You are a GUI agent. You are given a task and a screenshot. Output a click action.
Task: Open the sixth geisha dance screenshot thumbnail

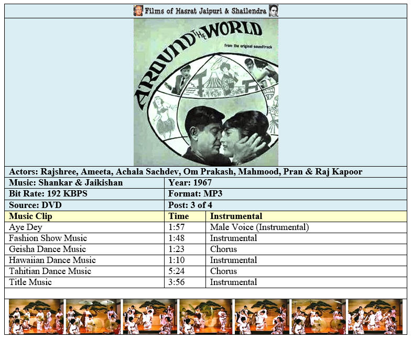click(x=319, y=316)
